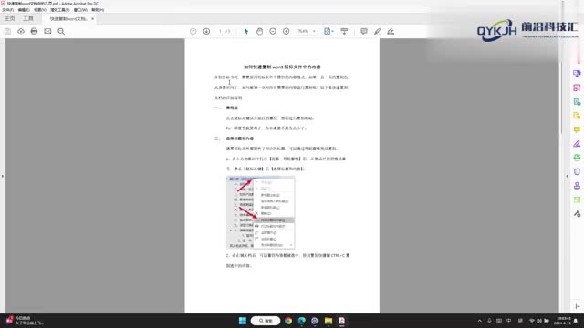Open the taskbar clock and date

(562, 321)
